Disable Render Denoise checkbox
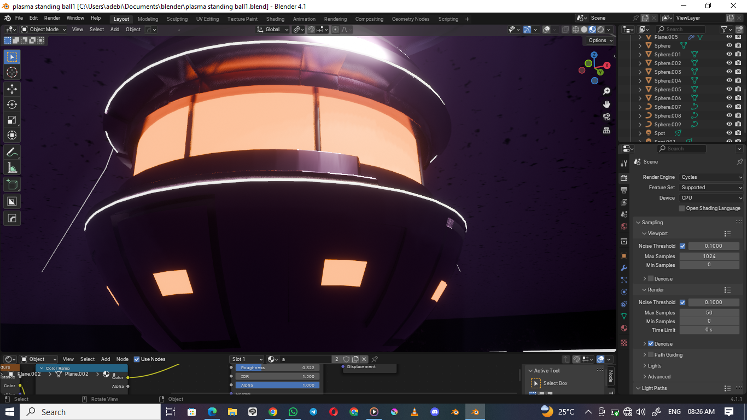The height and width of the screenshot is (420, 747). 651,344
